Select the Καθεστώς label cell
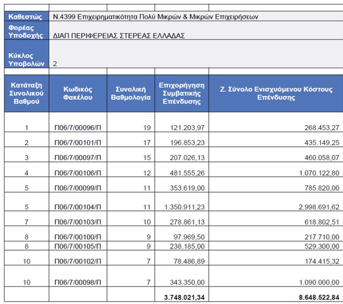This screenshot has height=304, width=343. pos(26,16)
